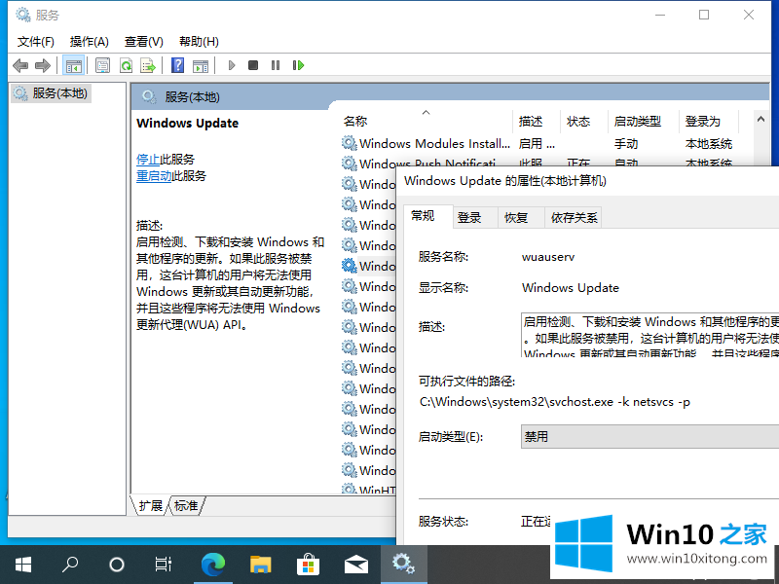The height and width of the screenshot is (584, 779).
Task: Click the Export List toolbar icon
Action: tap(148, 65)
